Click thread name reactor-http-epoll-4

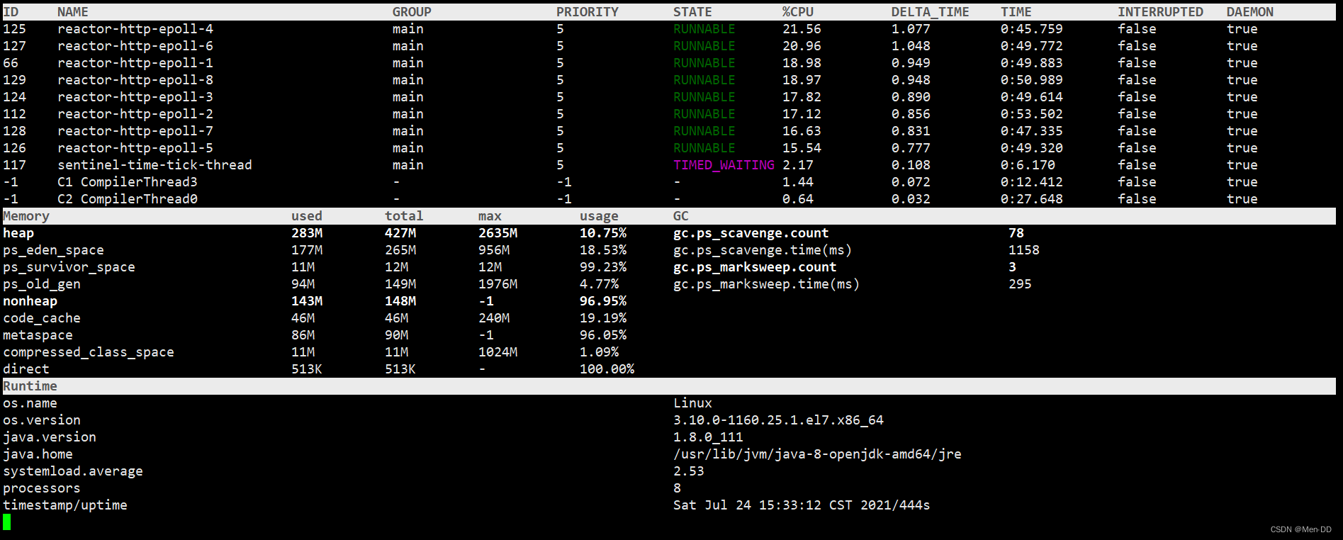click(135, 29)
